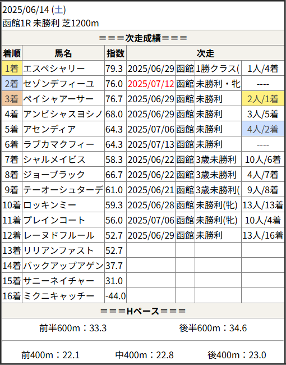Click the blue 4人/2着 result cell
286x365 pixels.
[x=263, y=129]
